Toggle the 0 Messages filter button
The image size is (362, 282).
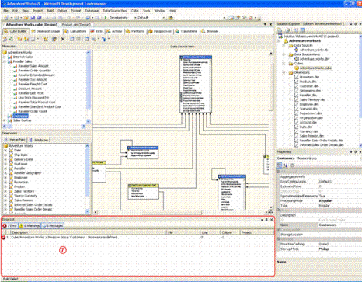[53, 226]
